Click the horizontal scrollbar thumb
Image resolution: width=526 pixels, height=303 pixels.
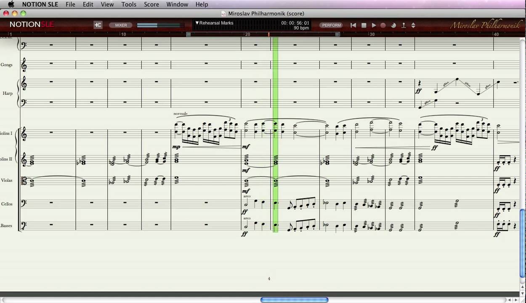coord(294,300)
